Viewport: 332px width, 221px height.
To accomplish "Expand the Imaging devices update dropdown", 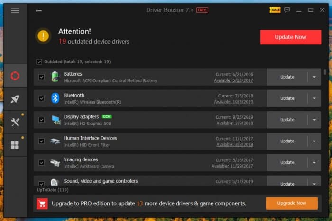I will [x=314, y=163].
